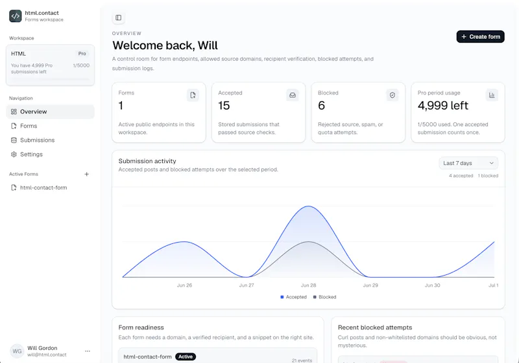
Task: Click the Forms file icon in navigation
Action: tap(14, 126)
